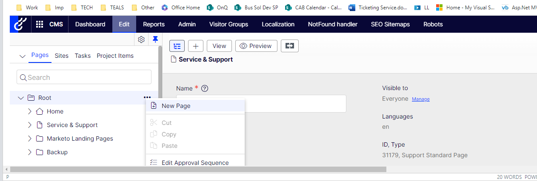Open the Root options ellipsis menu

point(147,98)
